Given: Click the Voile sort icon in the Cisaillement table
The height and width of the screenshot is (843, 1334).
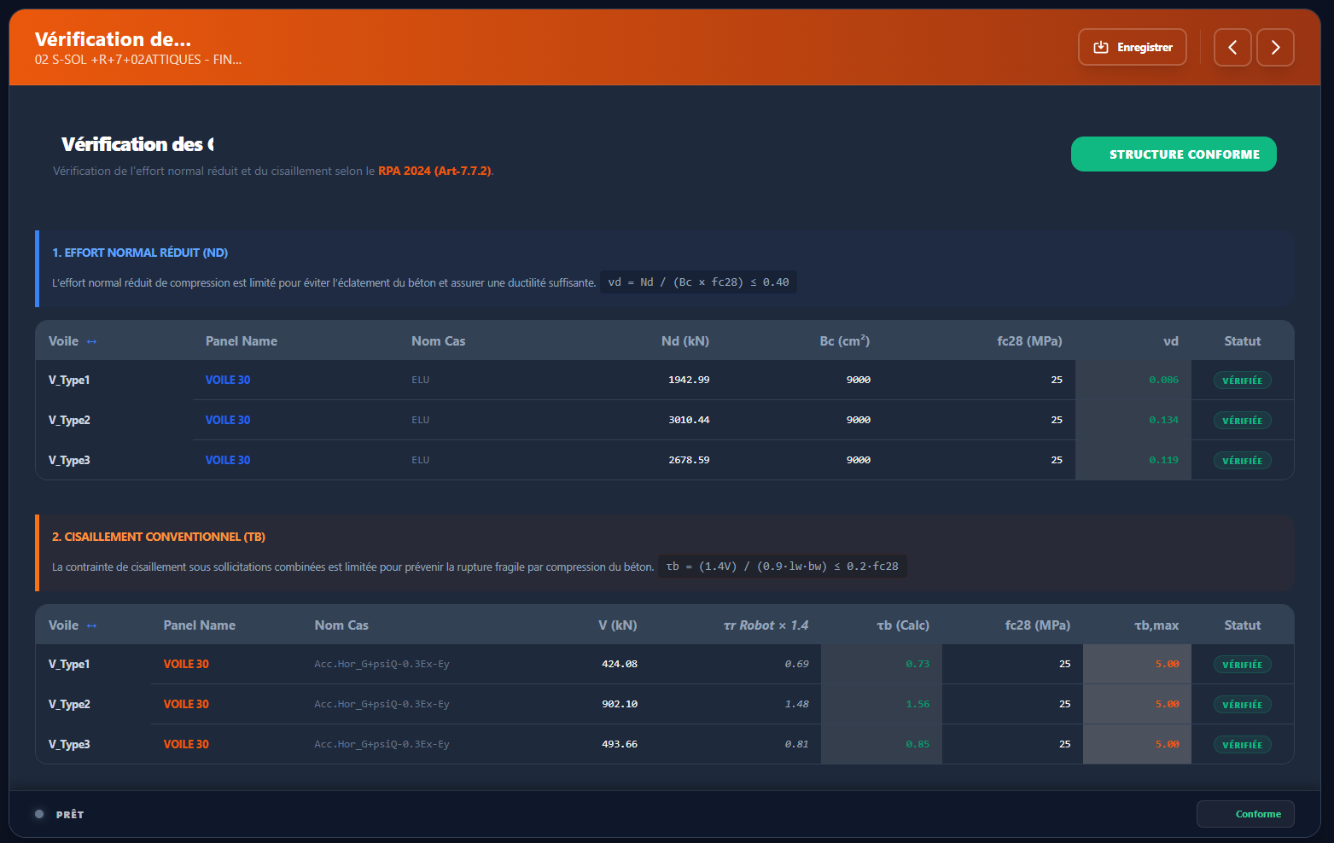Looking at the screenshot, I should [x=93, y=625].
